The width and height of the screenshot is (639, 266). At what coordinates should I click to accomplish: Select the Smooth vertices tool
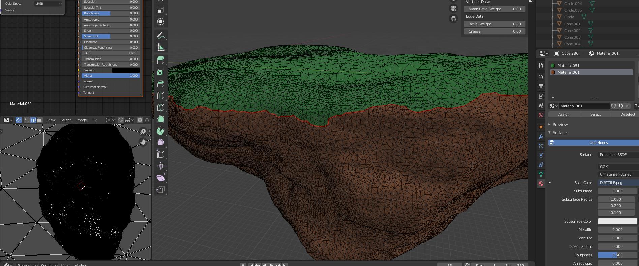tap(161, 143)
